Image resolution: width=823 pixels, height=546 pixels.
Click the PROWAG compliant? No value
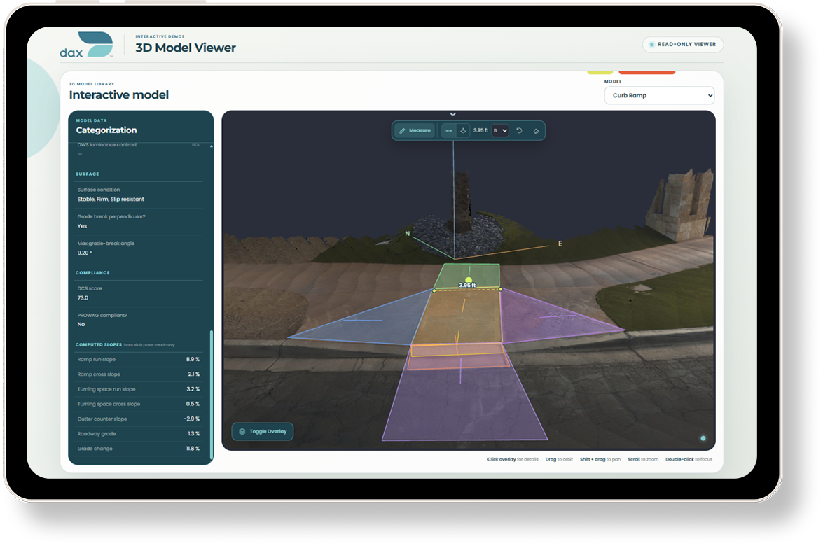(81, 325)
